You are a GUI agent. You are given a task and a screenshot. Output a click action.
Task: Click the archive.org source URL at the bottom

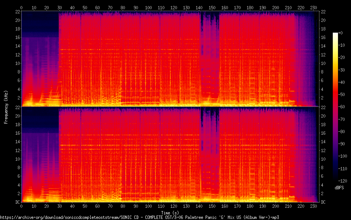tap(139, 217)
